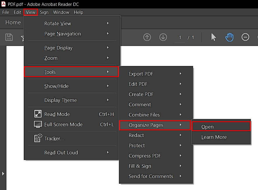Click Open under Organize Pages
The height and width of the screenshot is (190, 258).
pyautogui.click(x=208, y=126)
